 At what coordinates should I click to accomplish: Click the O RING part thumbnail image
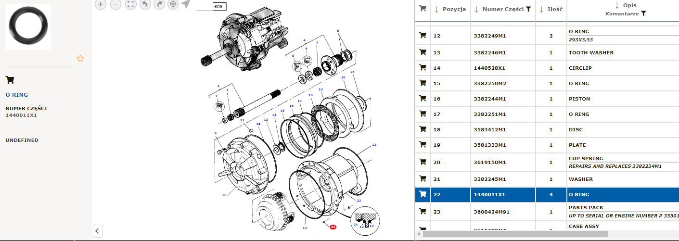pyautogui.click(x=28, y=26)
